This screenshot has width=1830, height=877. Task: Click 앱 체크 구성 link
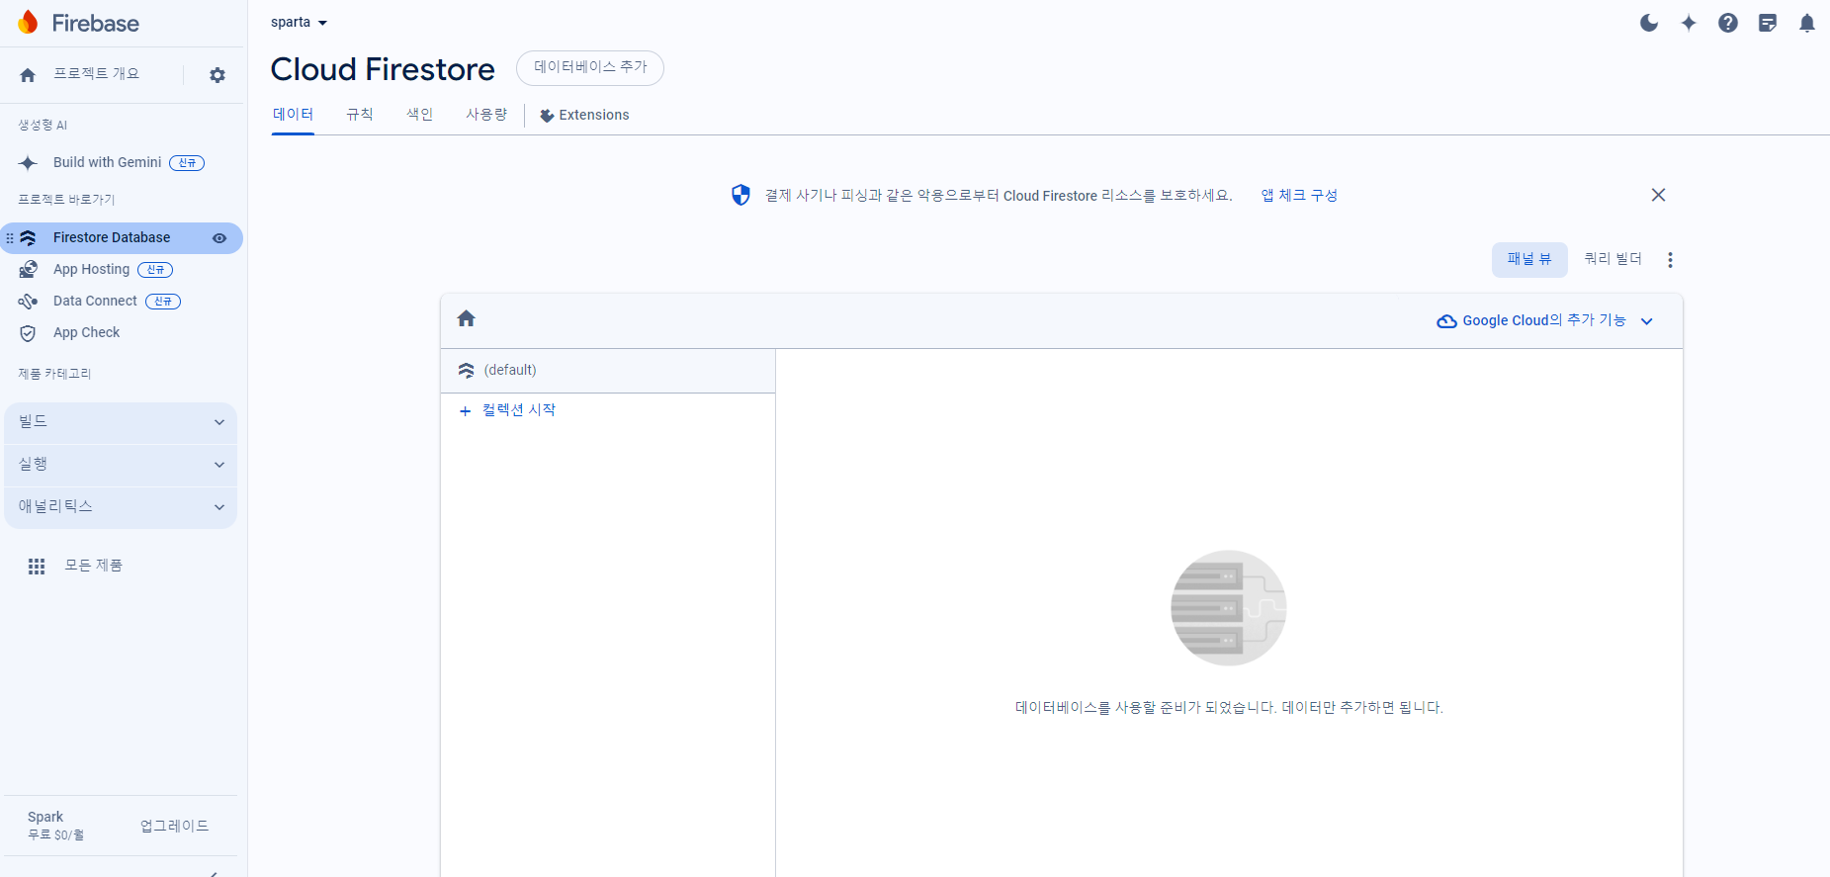1299,195
